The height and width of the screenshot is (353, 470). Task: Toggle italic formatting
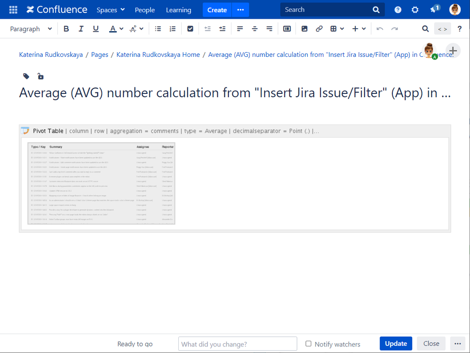[x=81, y=29]
